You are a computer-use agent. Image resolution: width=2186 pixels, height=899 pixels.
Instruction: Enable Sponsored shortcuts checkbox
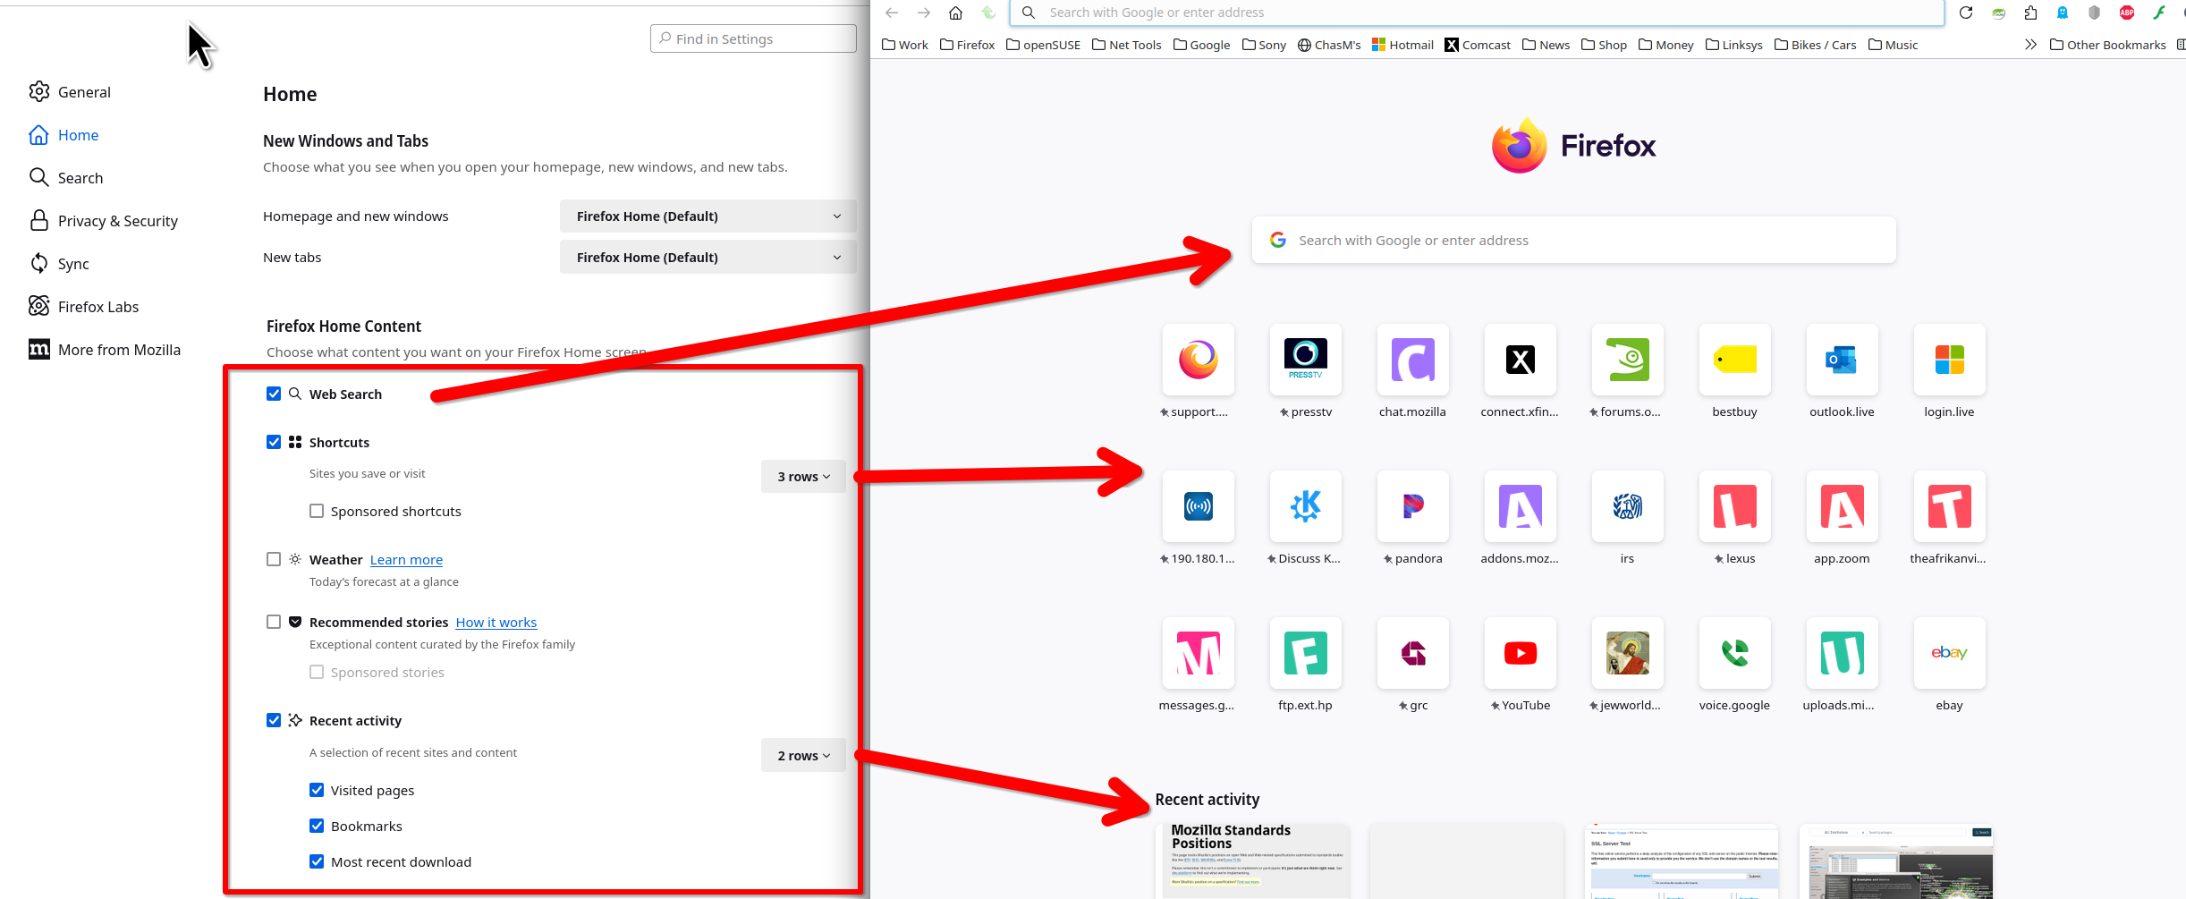tap(317, 511)
